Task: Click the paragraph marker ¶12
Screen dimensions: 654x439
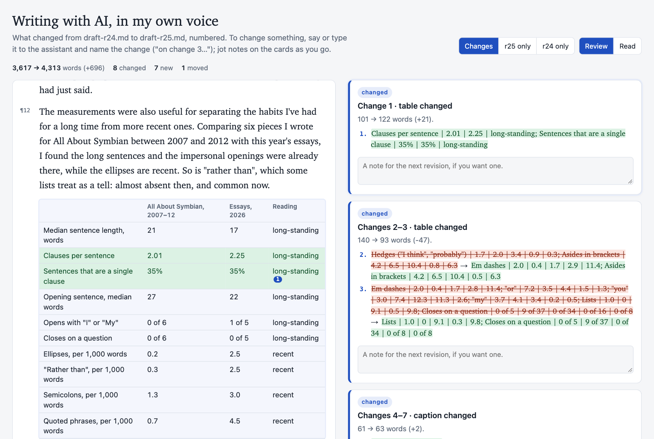Action: coord(25,110)
